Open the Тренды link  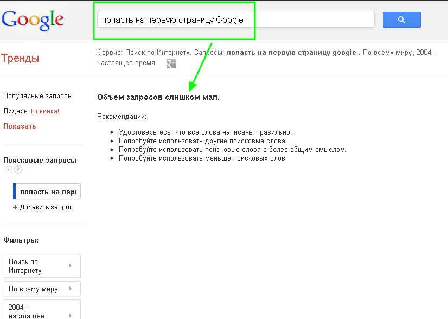tap(20, 58)
